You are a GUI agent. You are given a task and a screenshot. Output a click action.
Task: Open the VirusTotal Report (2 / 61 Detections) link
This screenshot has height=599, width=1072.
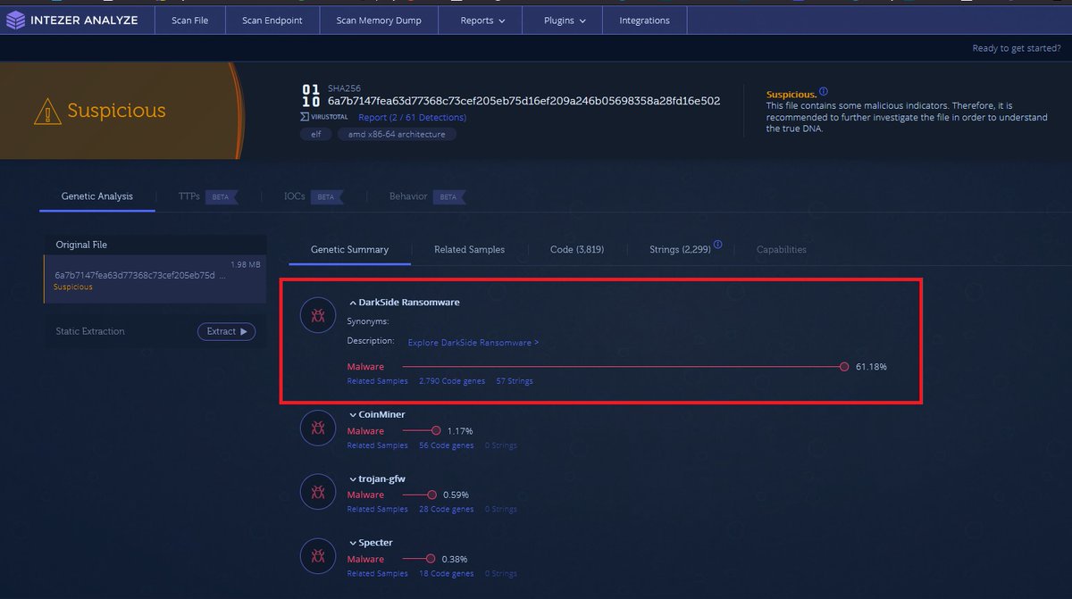[x=412, y=117]
